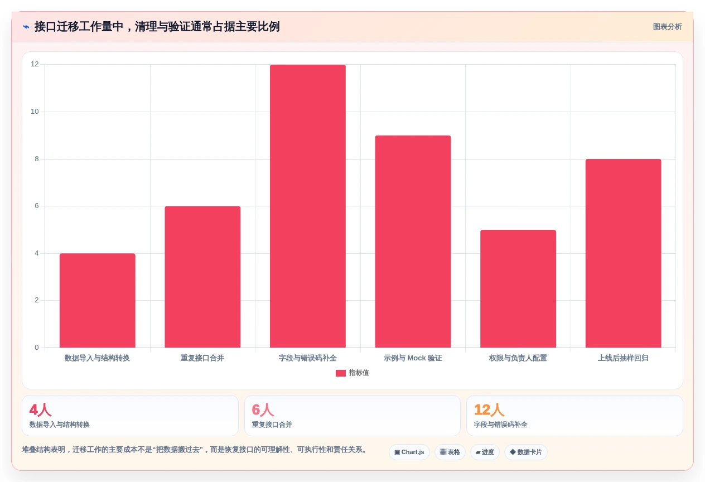The image size is (705, 482).
Task: Click the 指标值 legend label
Action: pyautogui.click(x=359, y=373)
